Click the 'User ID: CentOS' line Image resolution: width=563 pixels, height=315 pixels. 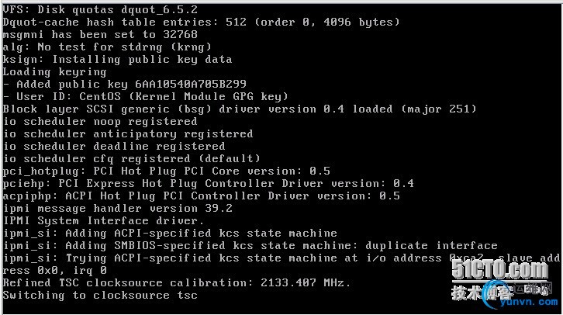[x=146, y=97]
